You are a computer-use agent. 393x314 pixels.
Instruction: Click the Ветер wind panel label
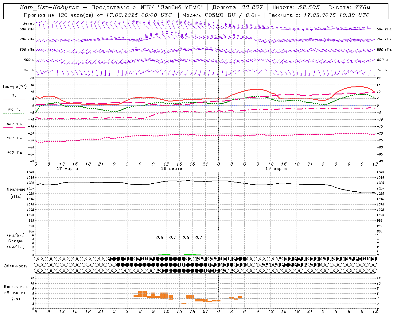coord(28,23)
